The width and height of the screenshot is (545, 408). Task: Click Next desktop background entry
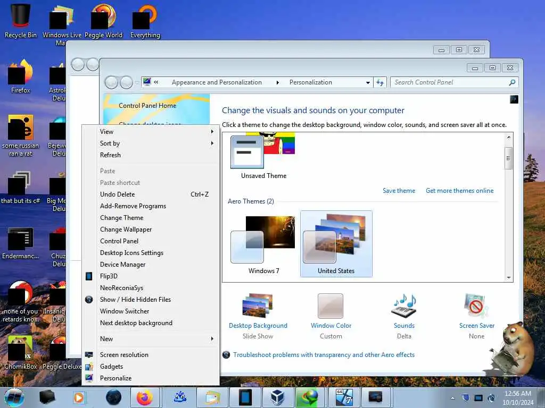pos(151,323)
